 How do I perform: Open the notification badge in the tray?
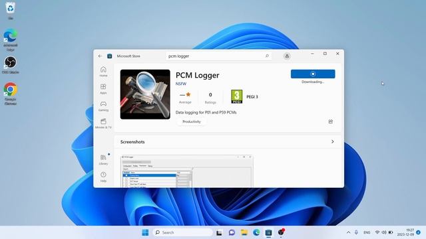point(419,232)
